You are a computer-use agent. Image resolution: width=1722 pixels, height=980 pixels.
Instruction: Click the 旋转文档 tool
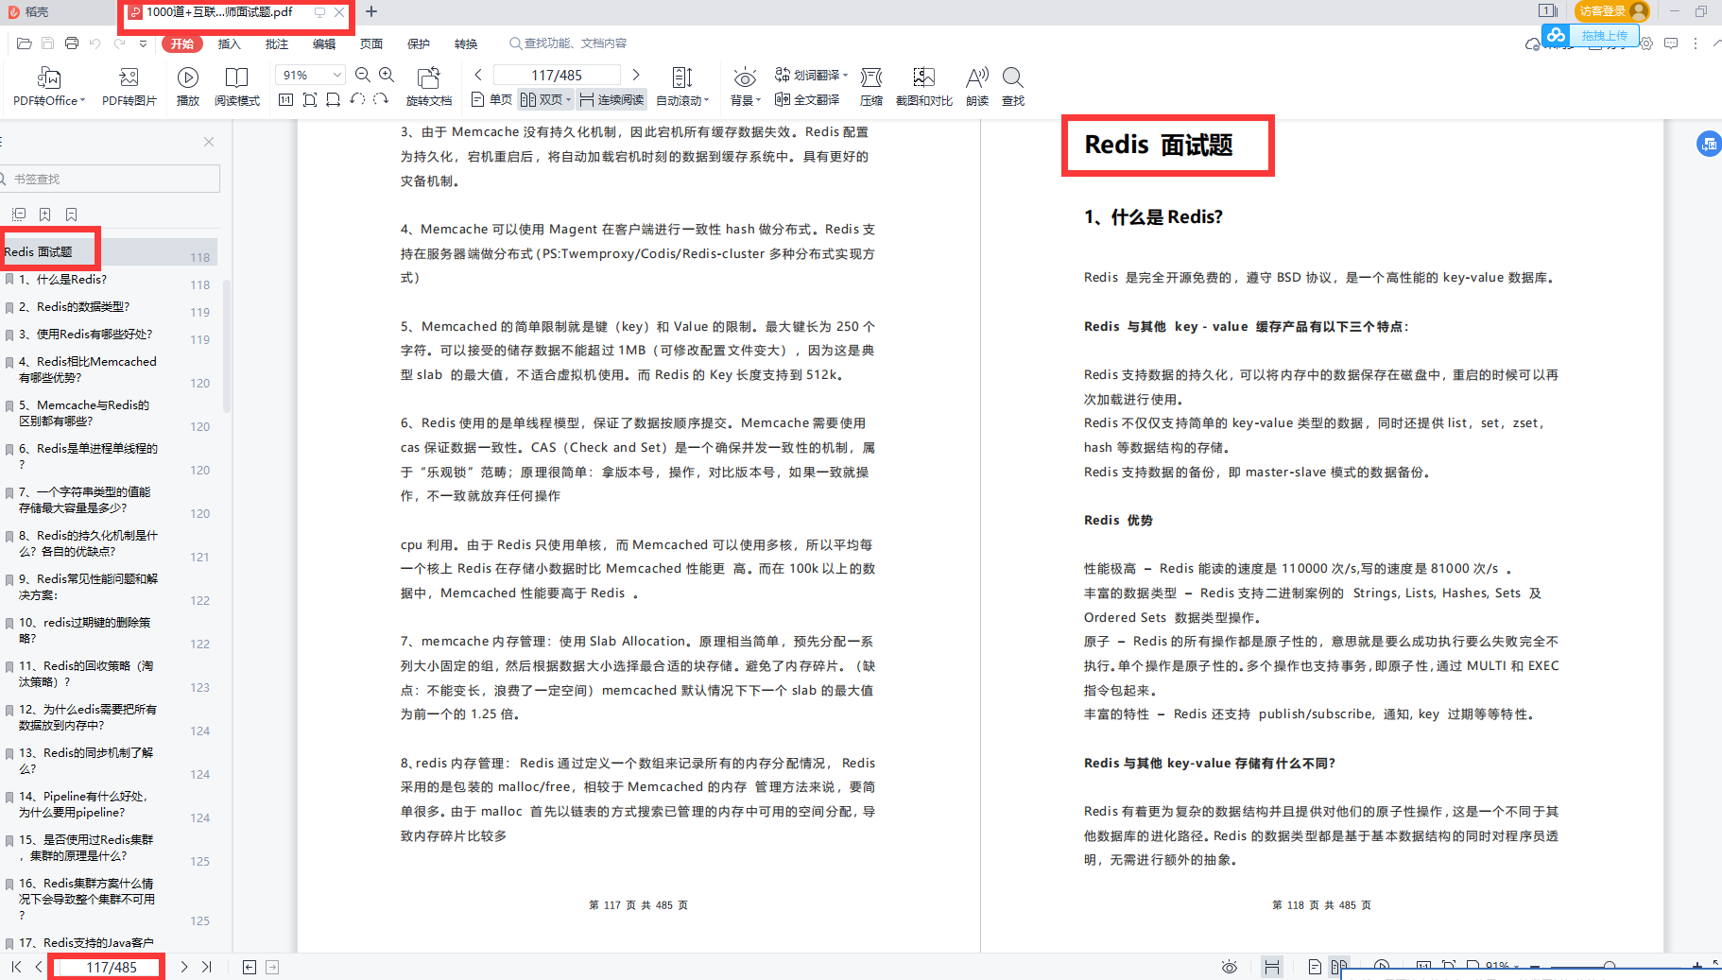tap(429, 86)
